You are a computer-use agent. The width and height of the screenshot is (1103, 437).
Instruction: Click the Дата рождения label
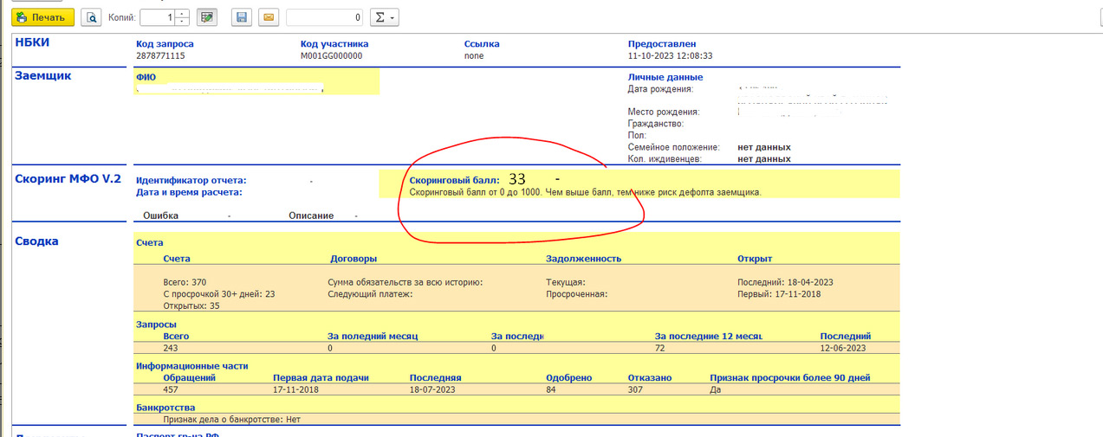(x=661, y=88)
